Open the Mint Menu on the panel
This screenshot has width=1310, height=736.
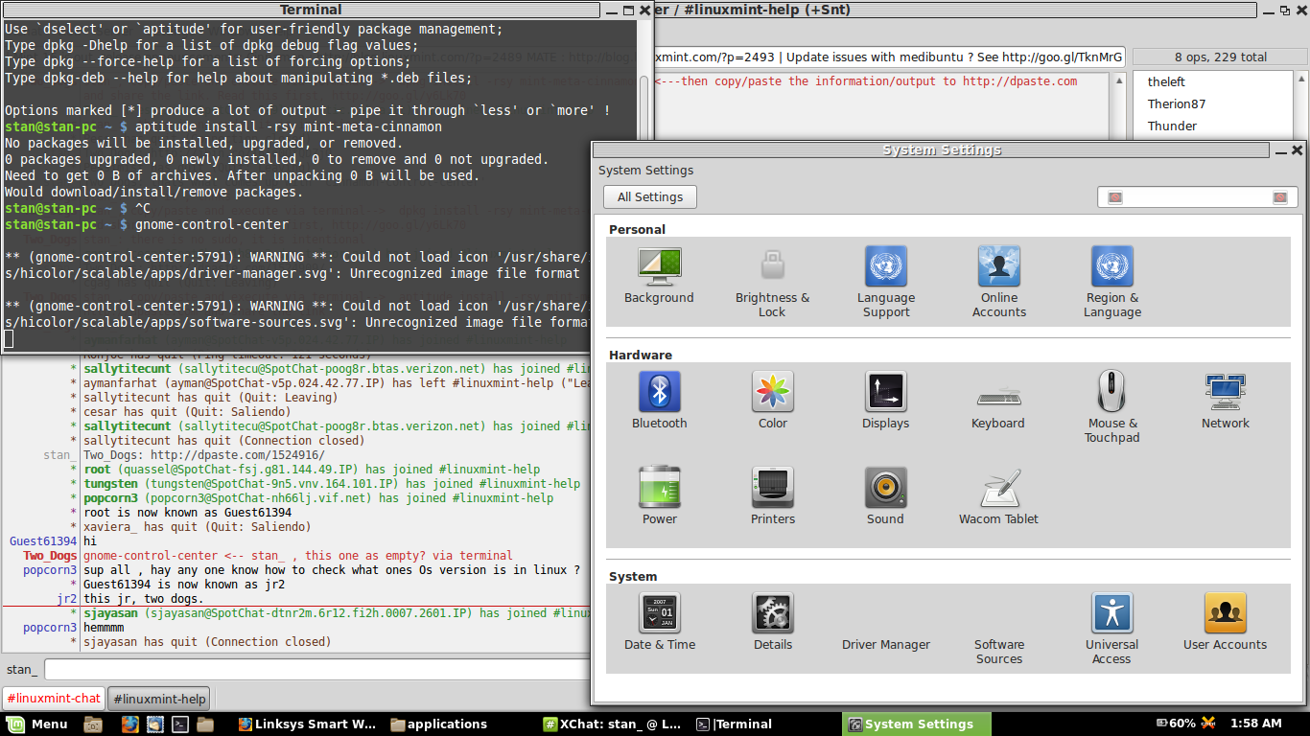38,724
